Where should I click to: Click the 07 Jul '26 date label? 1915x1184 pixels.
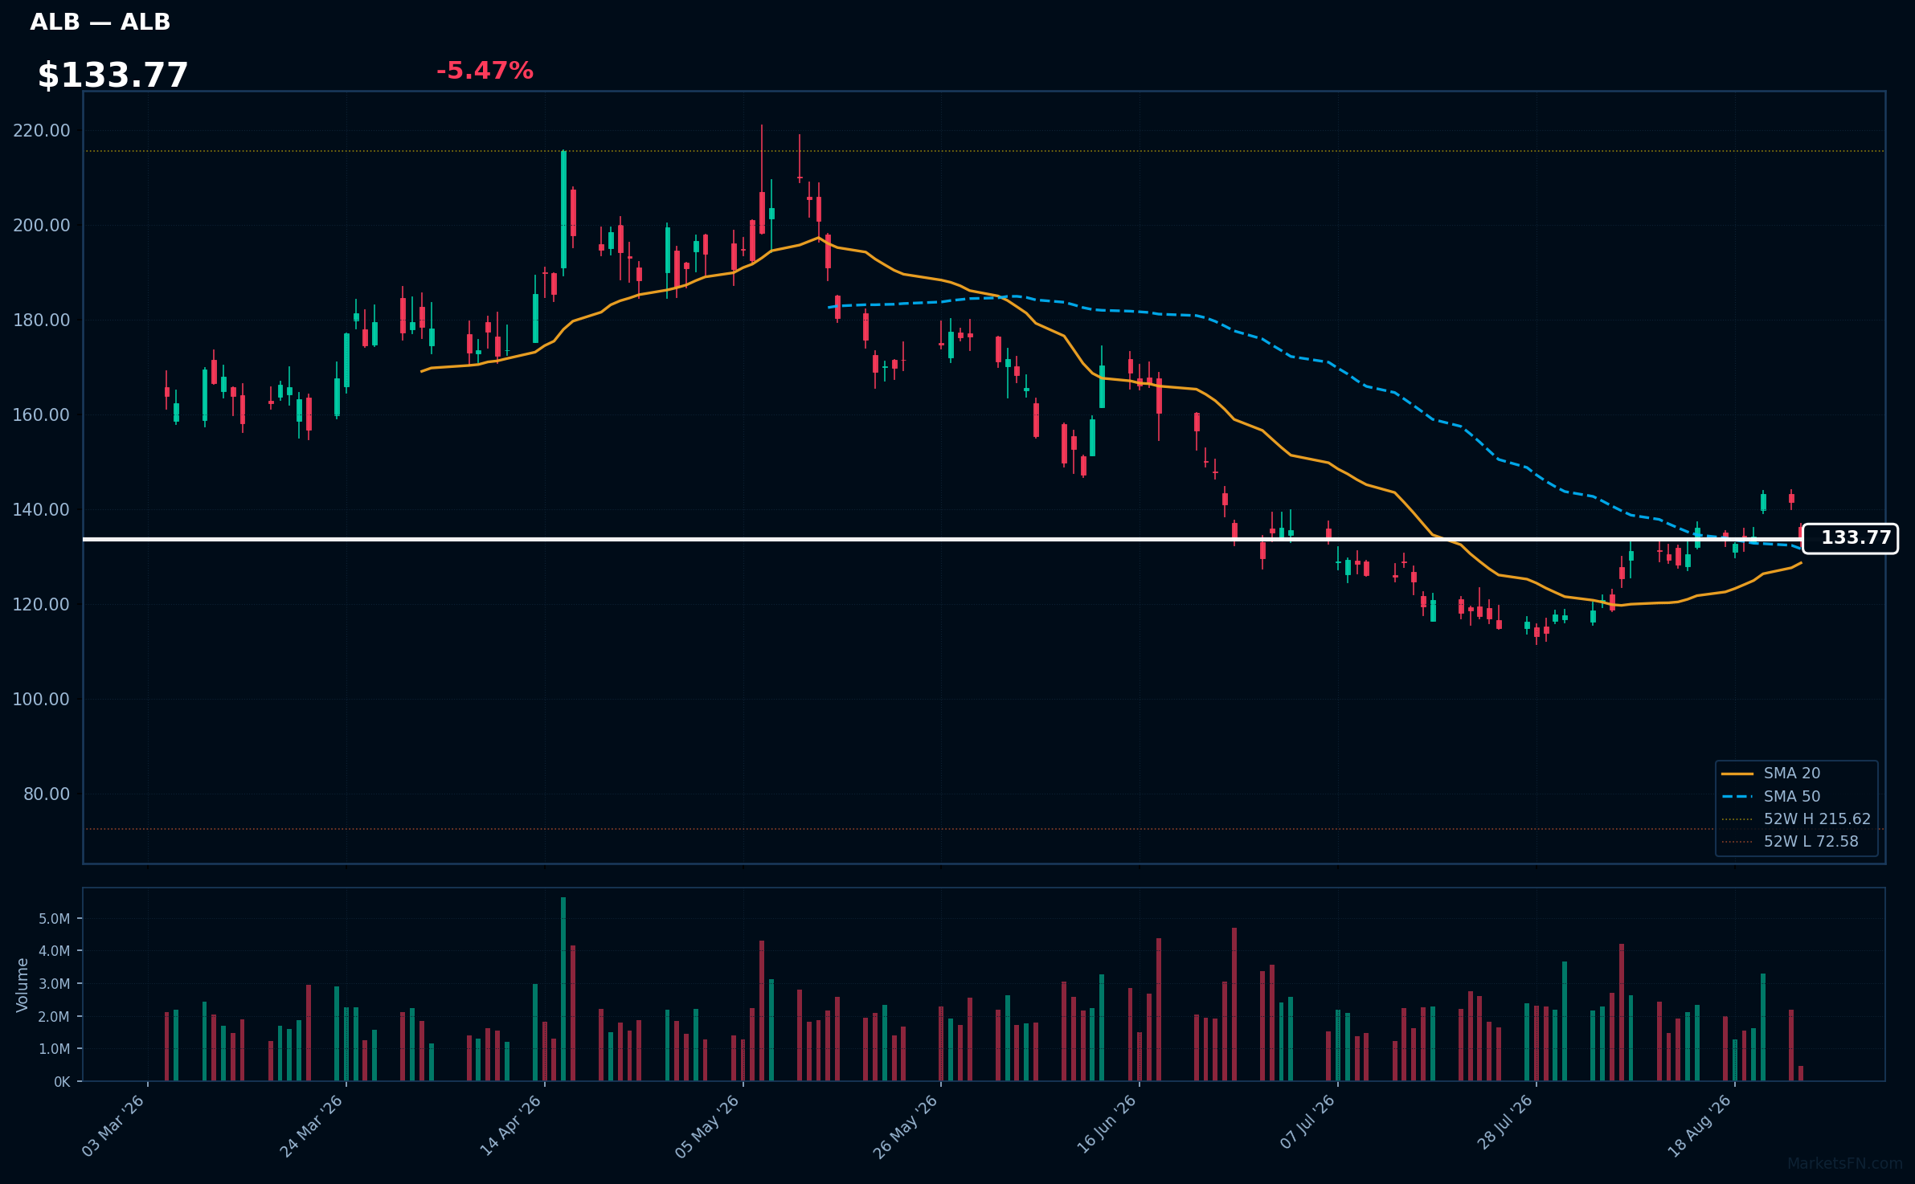click(1307, 1121)
